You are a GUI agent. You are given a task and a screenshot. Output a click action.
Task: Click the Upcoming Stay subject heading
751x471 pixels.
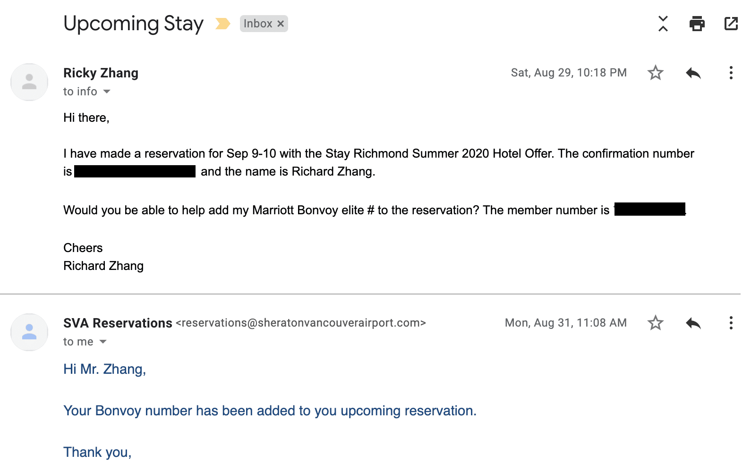(133, 24)
